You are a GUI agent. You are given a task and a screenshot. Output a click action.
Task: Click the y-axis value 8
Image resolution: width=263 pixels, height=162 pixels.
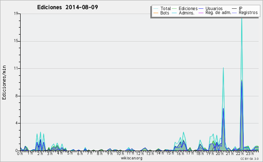click(x=17, y=96)
